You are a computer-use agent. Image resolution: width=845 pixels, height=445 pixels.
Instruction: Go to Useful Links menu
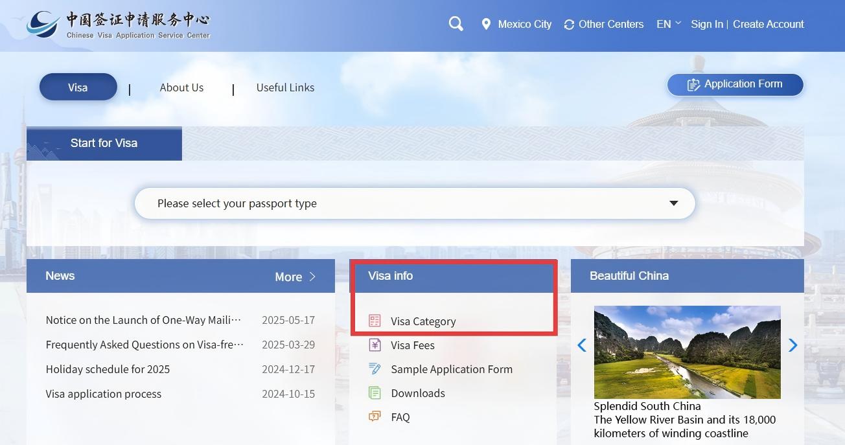[285, 87]
